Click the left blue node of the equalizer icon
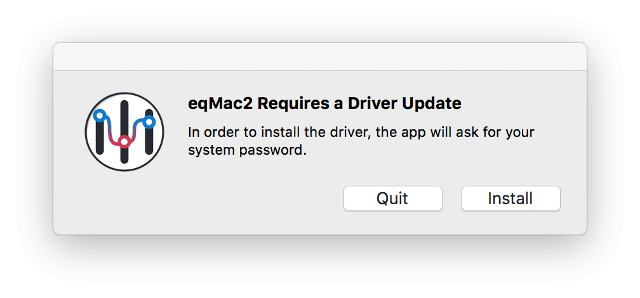Image resolution: width=640 pixels, height=298 pixels. (x=99, y=116)
